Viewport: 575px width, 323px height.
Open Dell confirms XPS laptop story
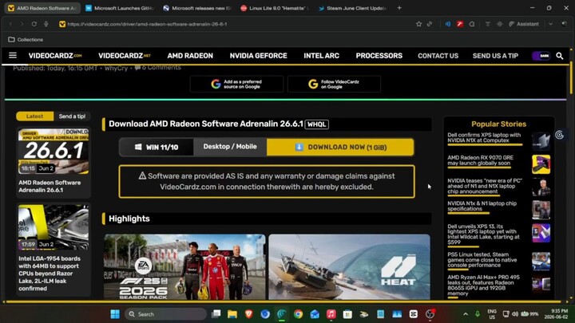484,138
